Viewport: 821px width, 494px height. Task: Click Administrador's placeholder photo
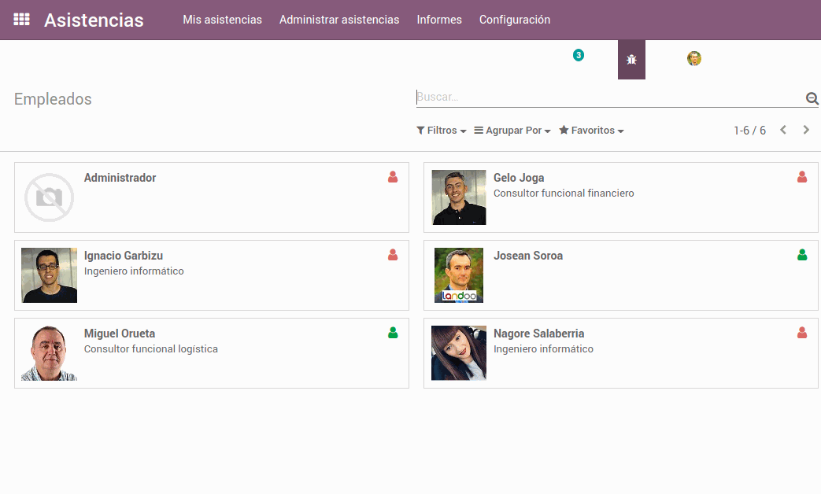coord(50,197)
